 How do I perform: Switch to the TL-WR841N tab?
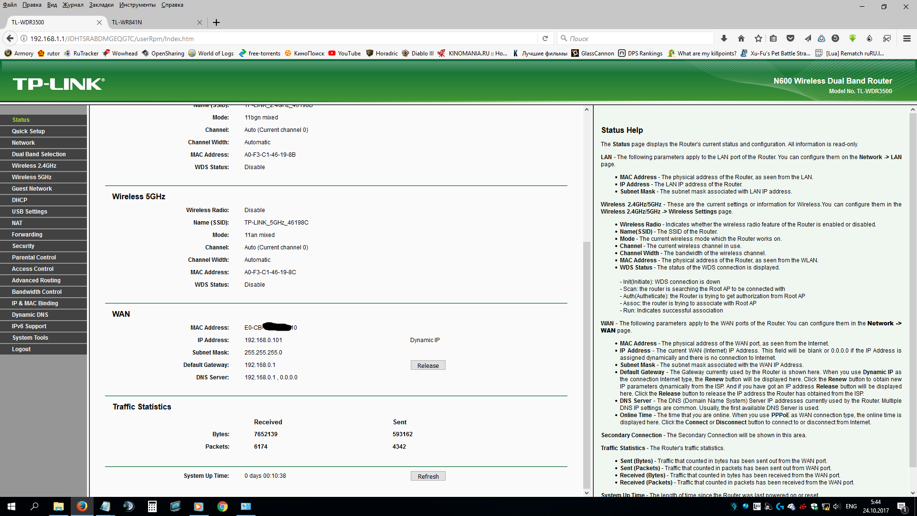(x=153, y=22)
